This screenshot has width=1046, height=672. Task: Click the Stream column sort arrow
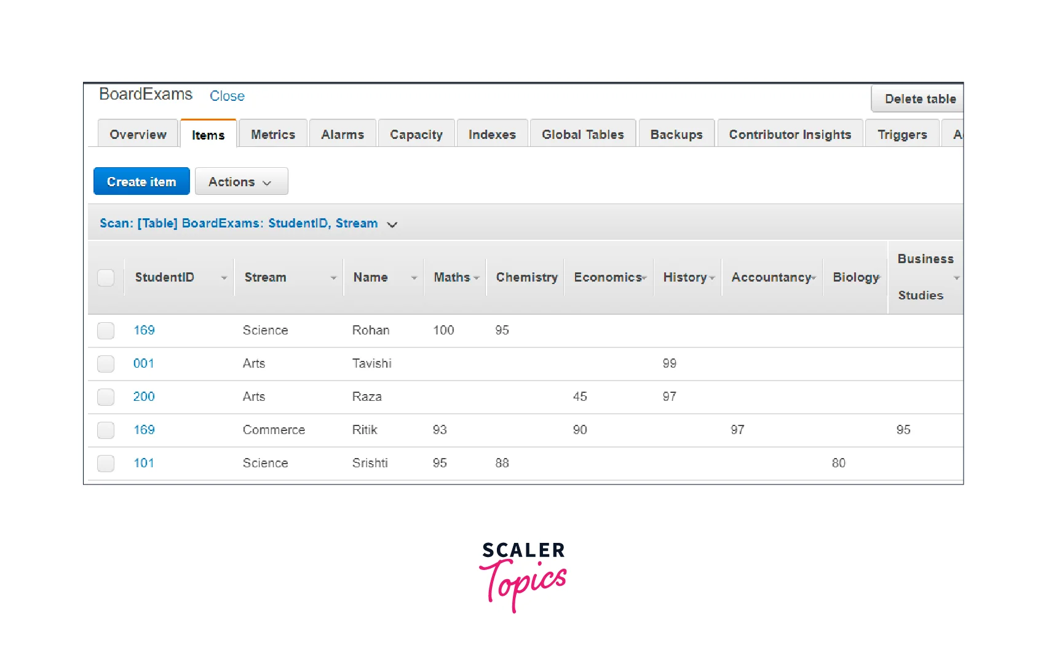coord(333,278)
